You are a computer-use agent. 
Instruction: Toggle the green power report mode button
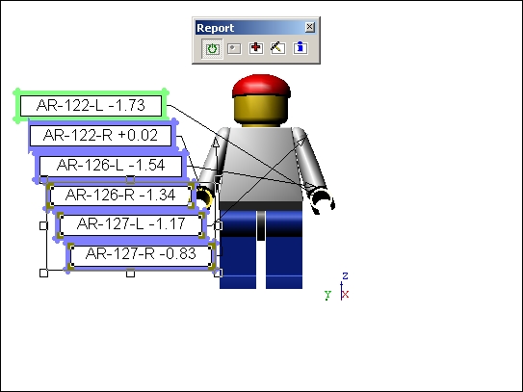click(212, 48)
